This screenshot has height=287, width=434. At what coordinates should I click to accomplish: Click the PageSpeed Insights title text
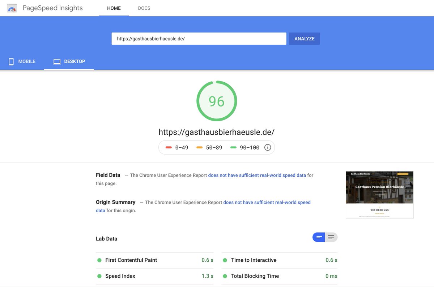click(52, 8)
